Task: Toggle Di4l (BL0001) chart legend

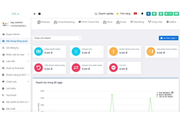Action: (163, 93)
